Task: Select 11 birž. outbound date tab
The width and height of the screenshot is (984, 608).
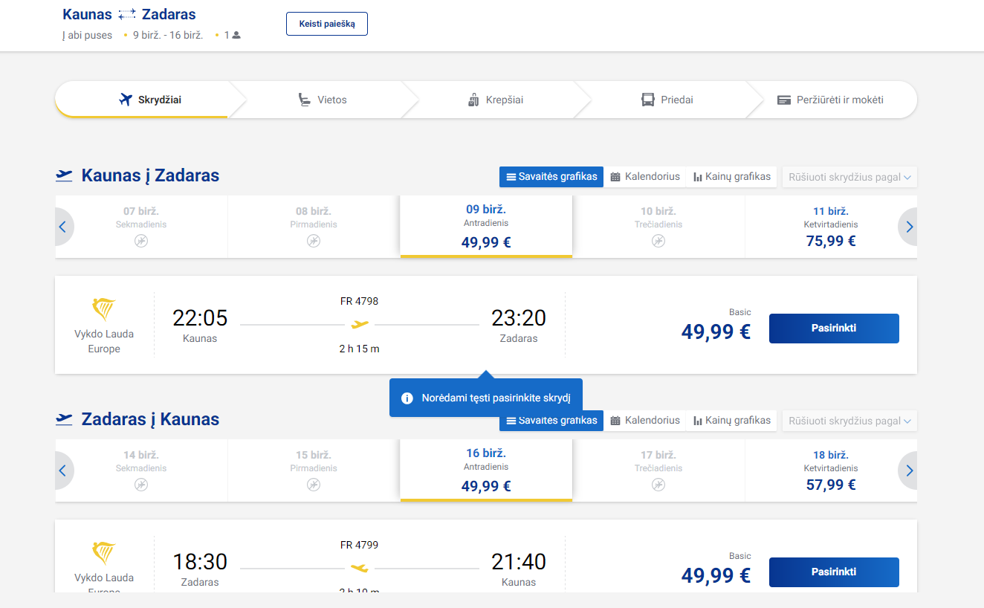Action: click(830, 227)
